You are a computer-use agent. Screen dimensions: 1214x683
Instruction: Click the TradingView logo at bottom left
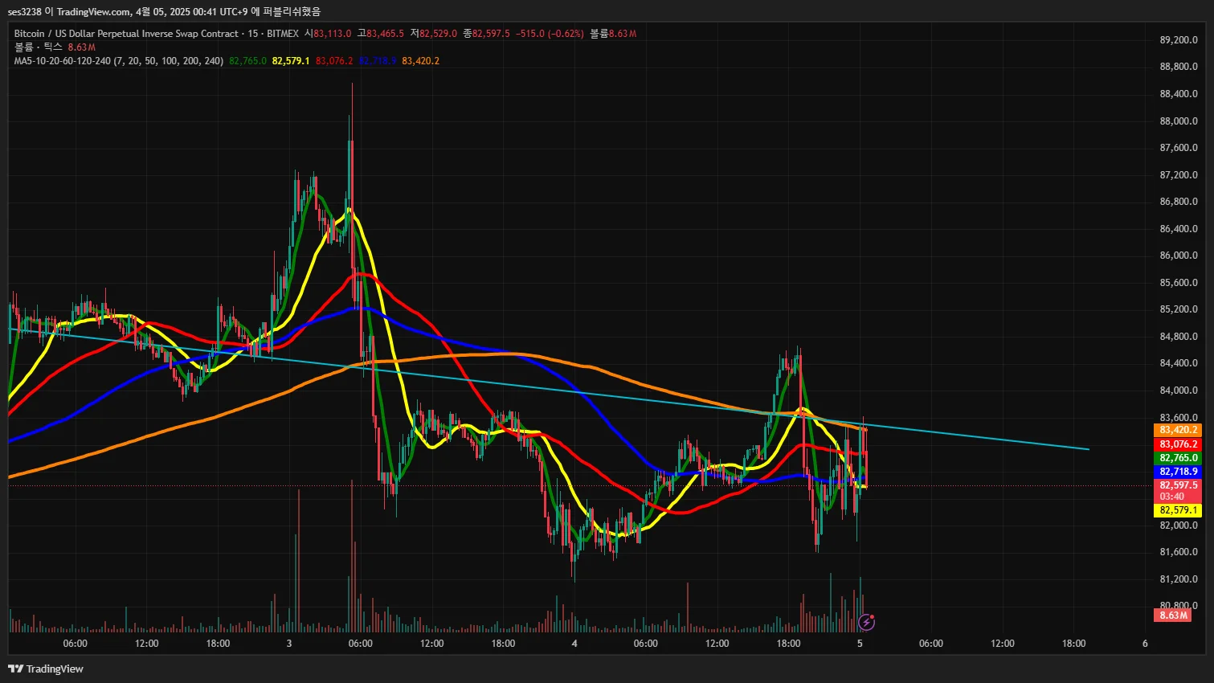pos(46,669)
